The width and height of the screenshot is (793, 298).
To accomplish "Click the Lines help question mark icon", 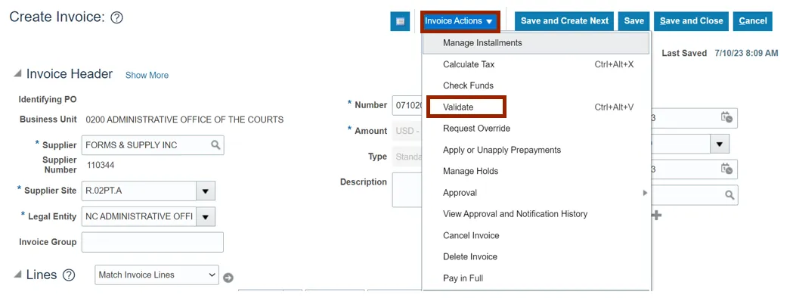I will (69, 275).
